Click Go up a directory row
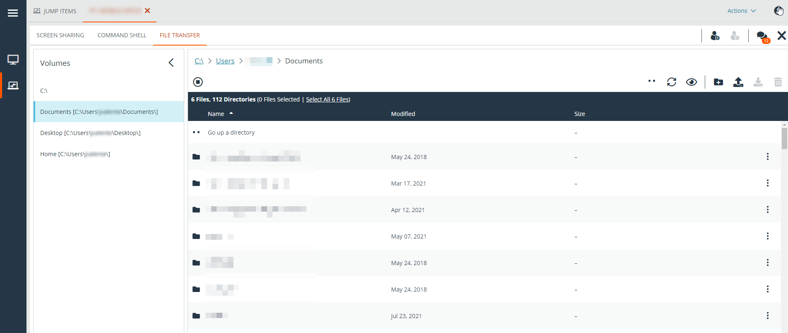This screenshot has height=333, width=788. click(x=231, y=133)
